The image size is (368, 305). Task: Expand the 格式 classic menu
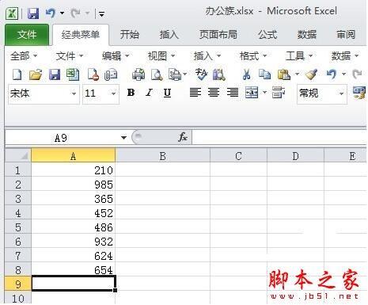(253, 56)
